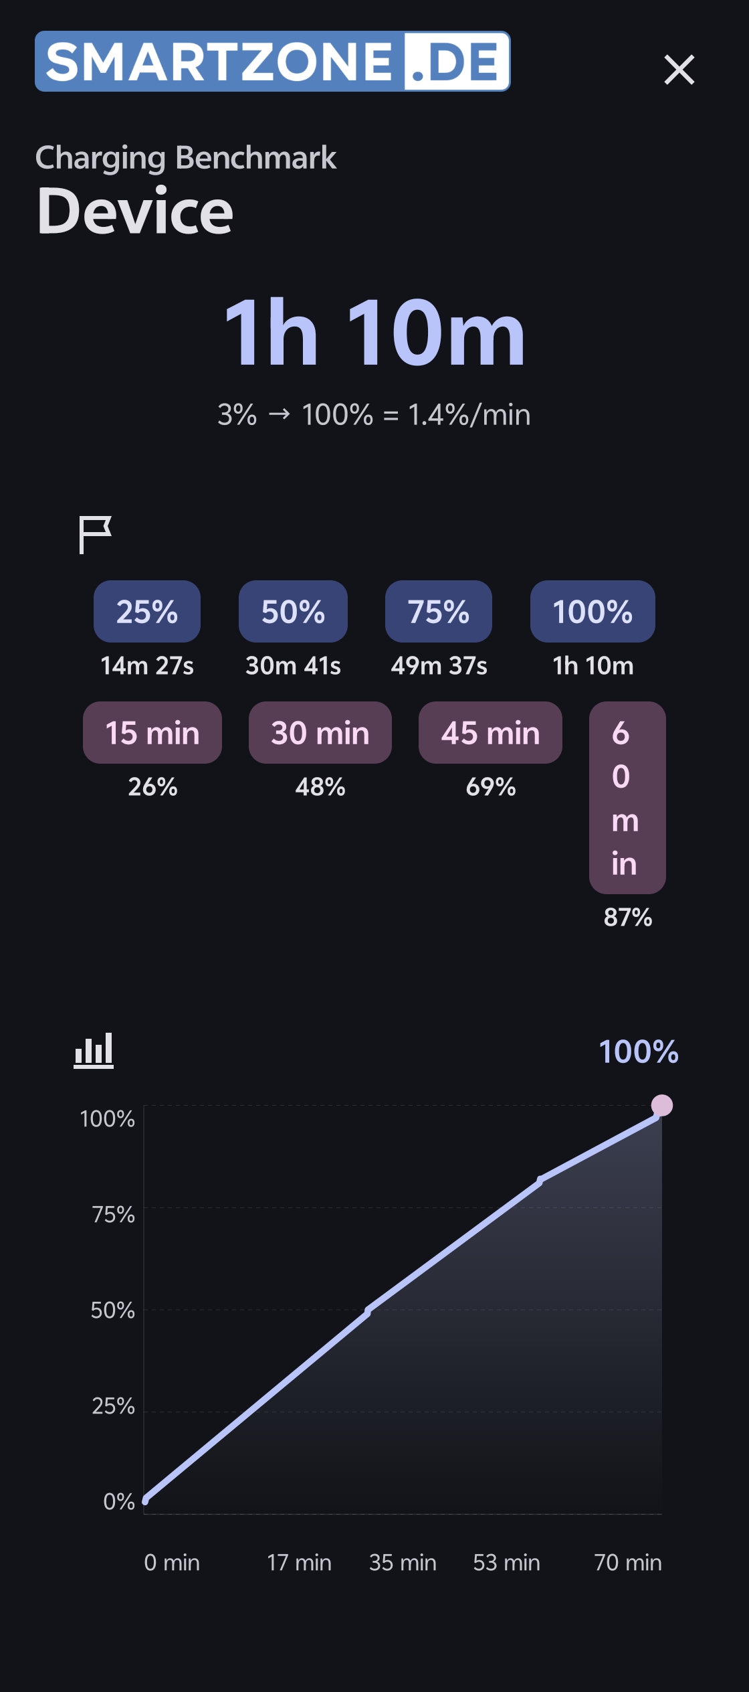
Task: Tap the bar chart icon
Action: coord(94,1050)
